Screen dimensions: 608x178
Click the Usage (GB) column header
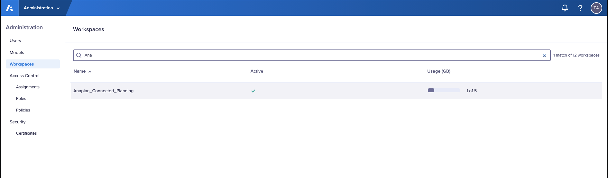pos(439,71)
